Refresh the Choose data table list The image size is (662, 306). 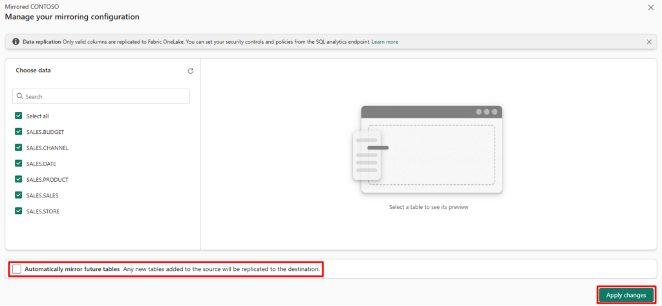(x=191, y=71)
